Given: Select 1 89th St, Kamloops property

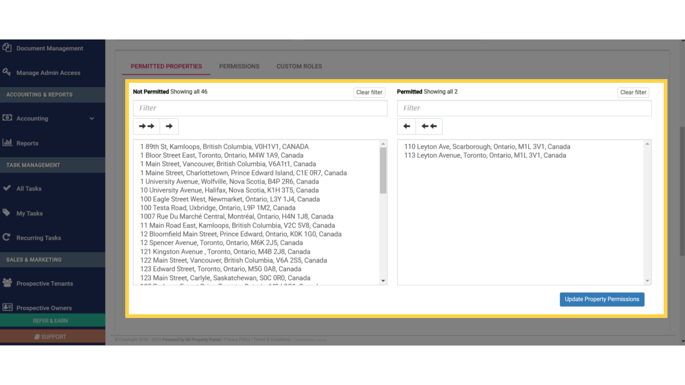Looking at the screenshot, I should 224,147.
